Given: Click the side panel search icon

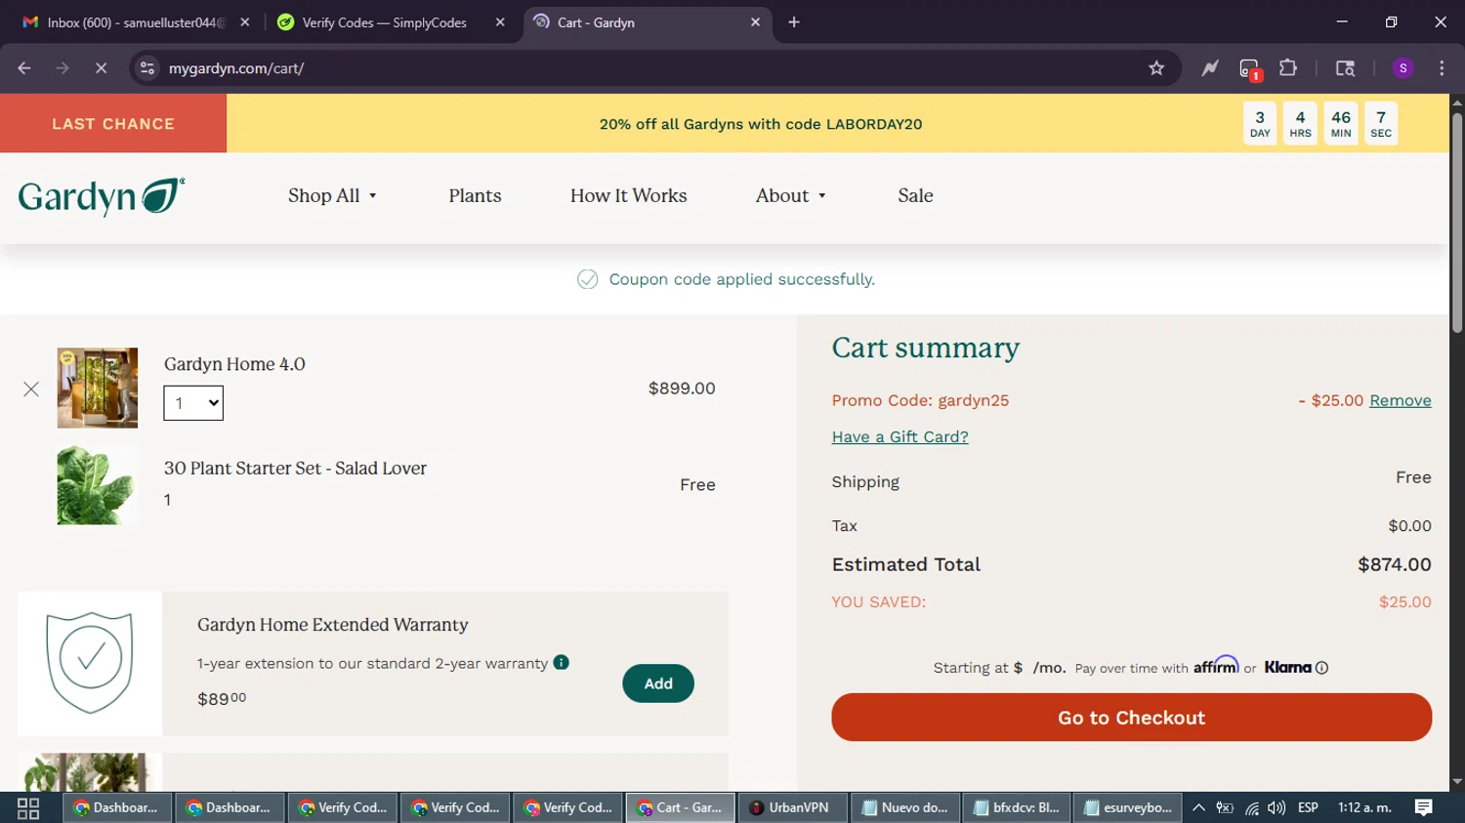Looking at the screenshot, I should pyautogui.click(x=1345, y=68).
